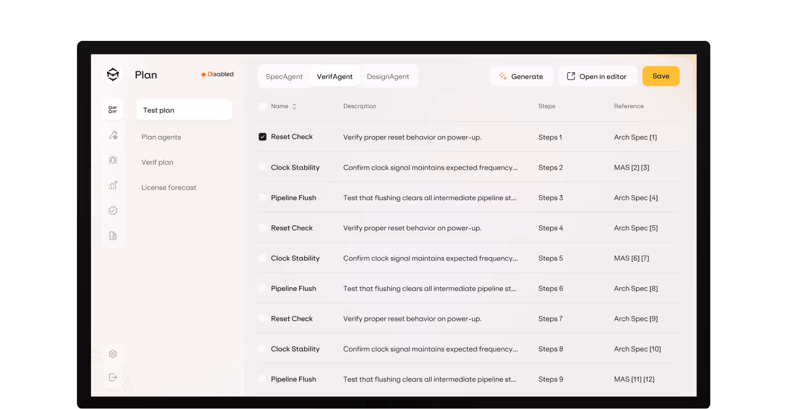Check the Reset Check Steps 4 checkbox
This screenshot has width=792, height=409.
pos(262,228)
